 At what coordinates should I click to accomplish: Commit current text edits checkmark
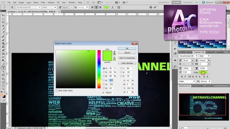[x=155, y=7]
